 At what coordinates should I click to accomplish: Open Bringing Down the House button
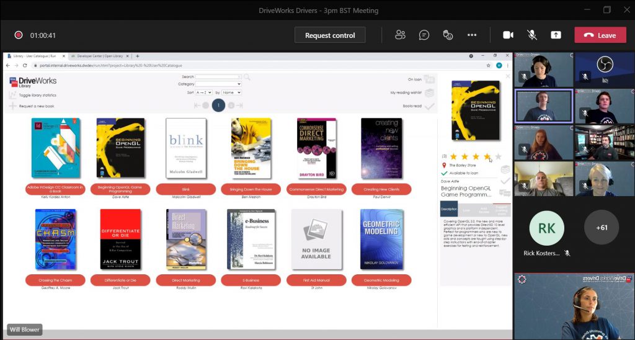coord(251,189)
